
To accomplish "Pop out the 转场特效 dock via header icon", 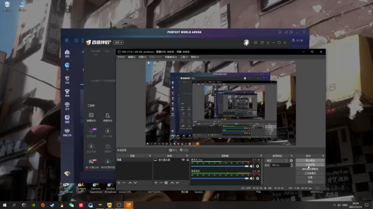I will pos(292,156).
